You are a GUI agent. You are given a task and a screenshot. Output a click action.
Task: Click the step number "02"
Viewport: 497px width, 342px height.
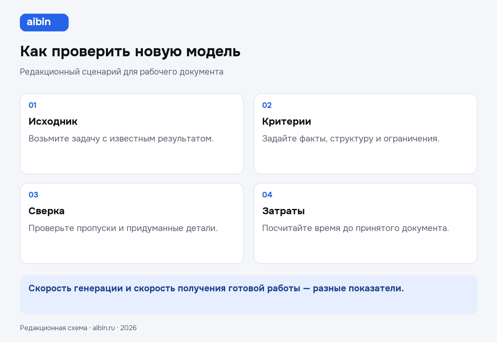click(267, 105)
